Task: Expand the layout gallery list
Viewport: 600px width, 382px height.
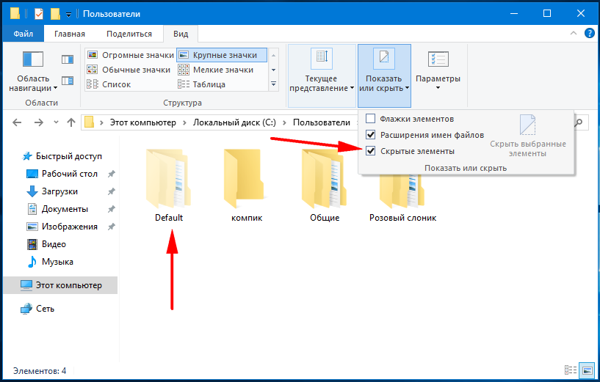Action: tap(274, 84)
